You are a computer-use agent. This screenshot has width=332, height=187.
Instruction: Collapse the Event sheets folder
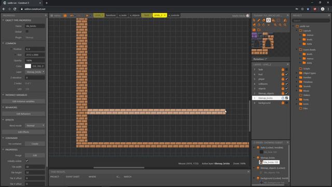tap(297, 49)
